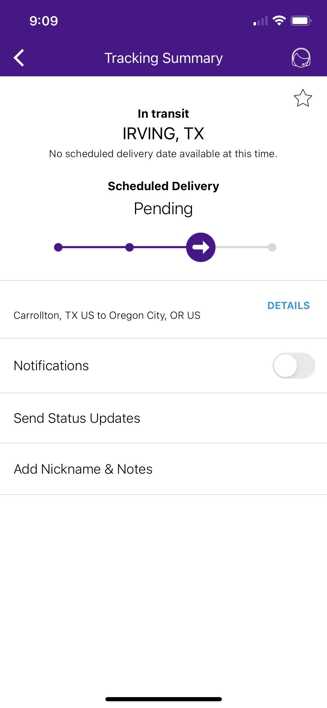
Task: Tap the back arrow icon
Action: click(19, 58)
